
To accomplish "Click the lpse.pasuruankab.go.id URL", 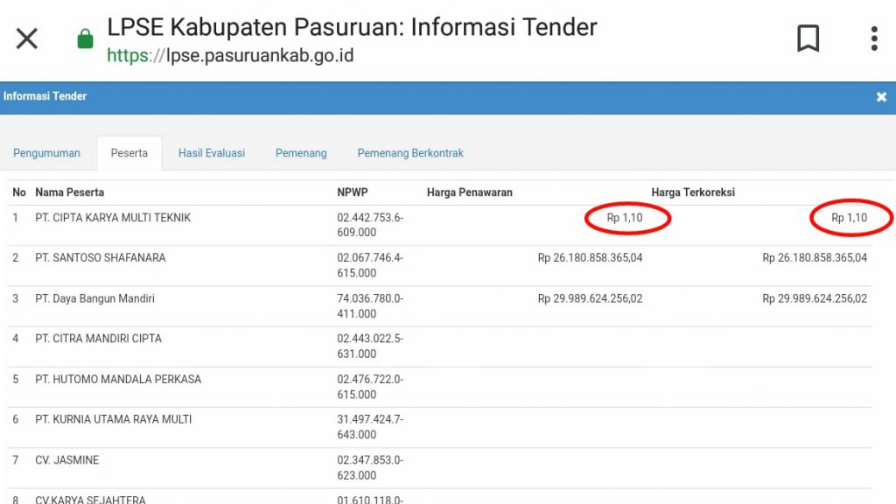I will click(x=230, y=55).
